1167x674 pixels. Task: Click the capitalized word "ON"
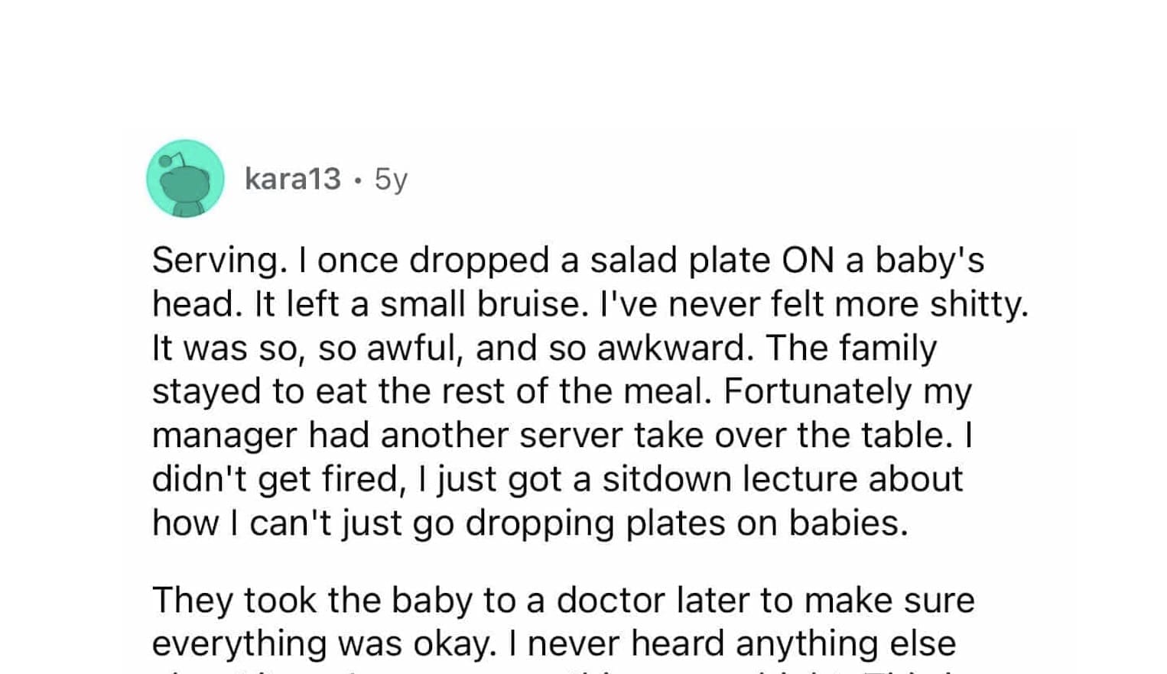click(x=808, y=261)
